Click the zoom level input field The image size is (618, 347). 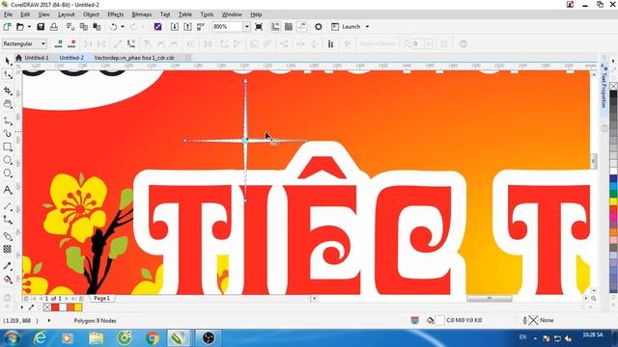(228, 27)
